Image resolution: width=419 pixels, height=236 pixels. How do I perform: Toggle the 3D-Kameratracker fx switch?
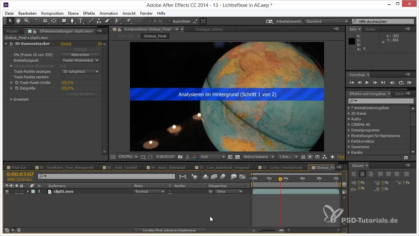11,44
